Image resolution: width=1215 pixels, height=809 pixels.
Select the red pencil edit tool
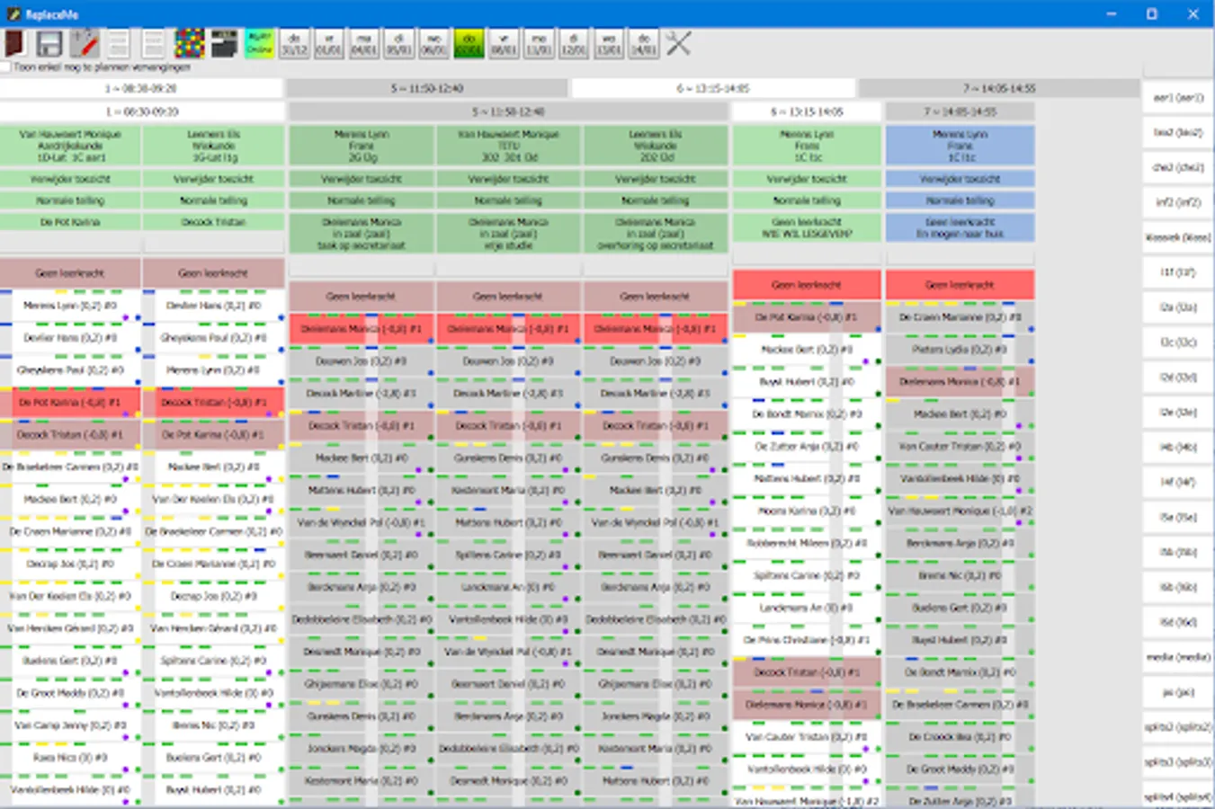(x=85, y=43)
